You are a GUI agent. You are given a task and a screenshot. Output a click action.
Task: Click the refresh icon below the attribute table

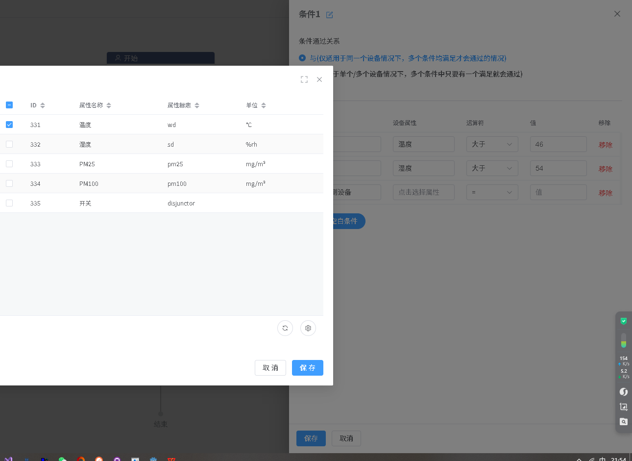[x=285, y=328]
